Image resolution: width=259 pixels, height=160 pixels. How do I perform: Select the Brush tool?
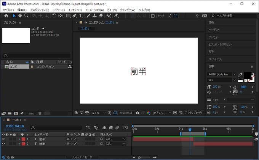click(88, 16)
